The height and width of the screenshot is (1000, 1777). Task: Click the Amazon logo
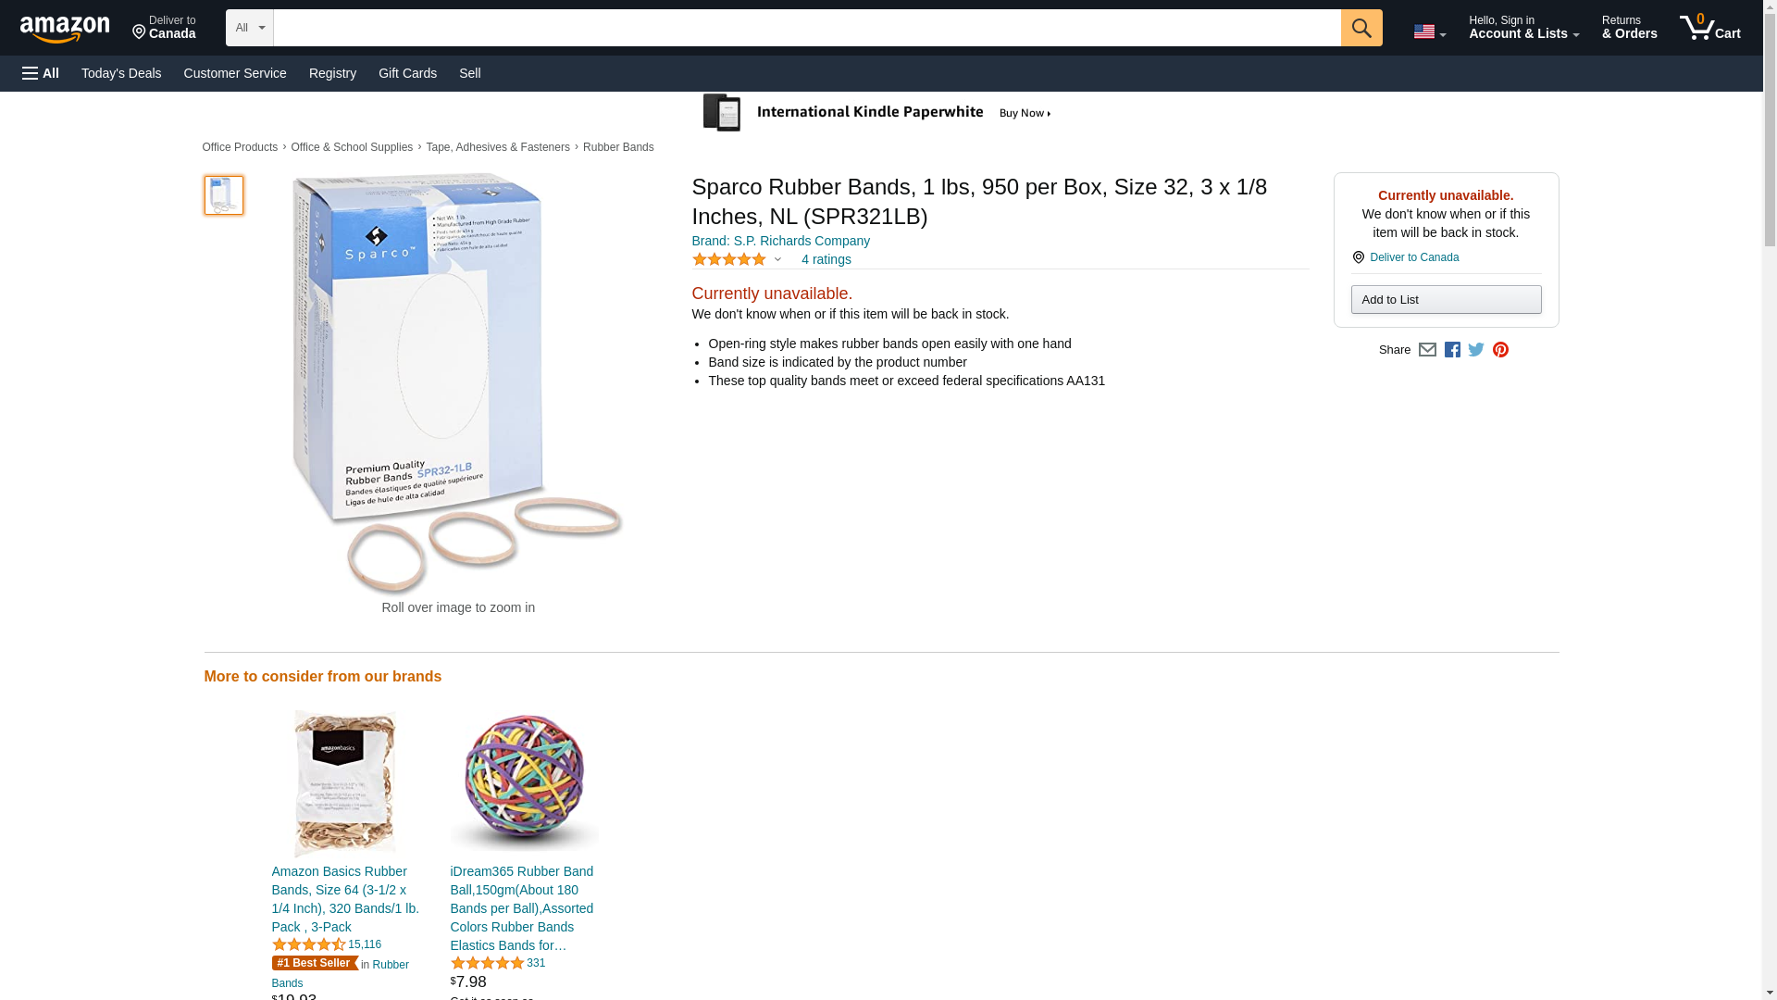pos(65,29)
